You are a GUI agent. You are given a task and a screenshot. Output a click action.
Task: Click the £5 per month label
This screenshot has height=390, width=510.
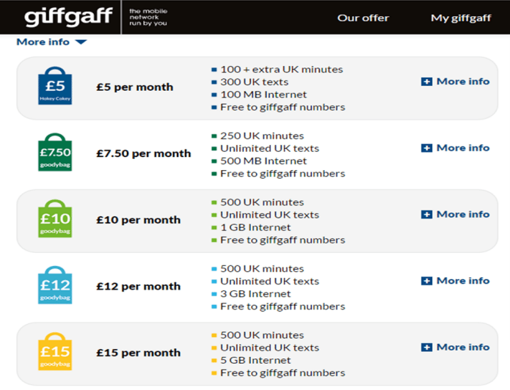(134, 87)
